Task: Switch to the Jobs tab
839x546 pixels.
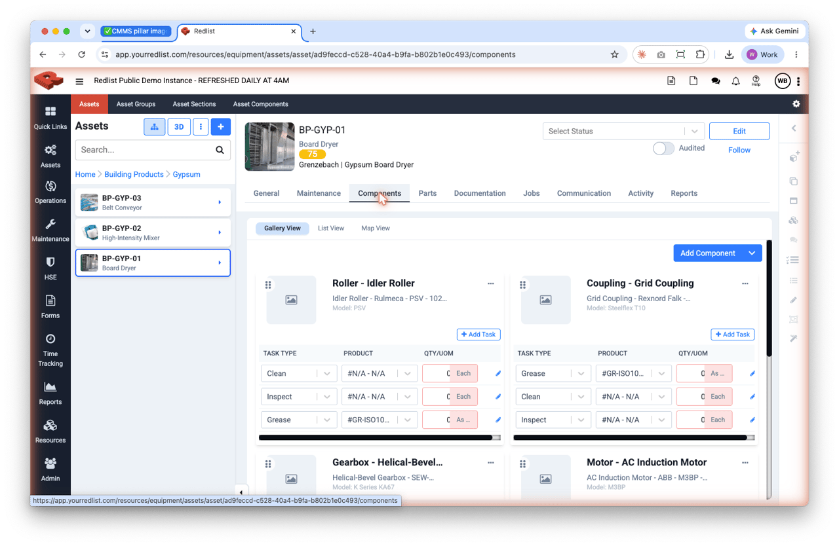Action: [x=532, y=193]
